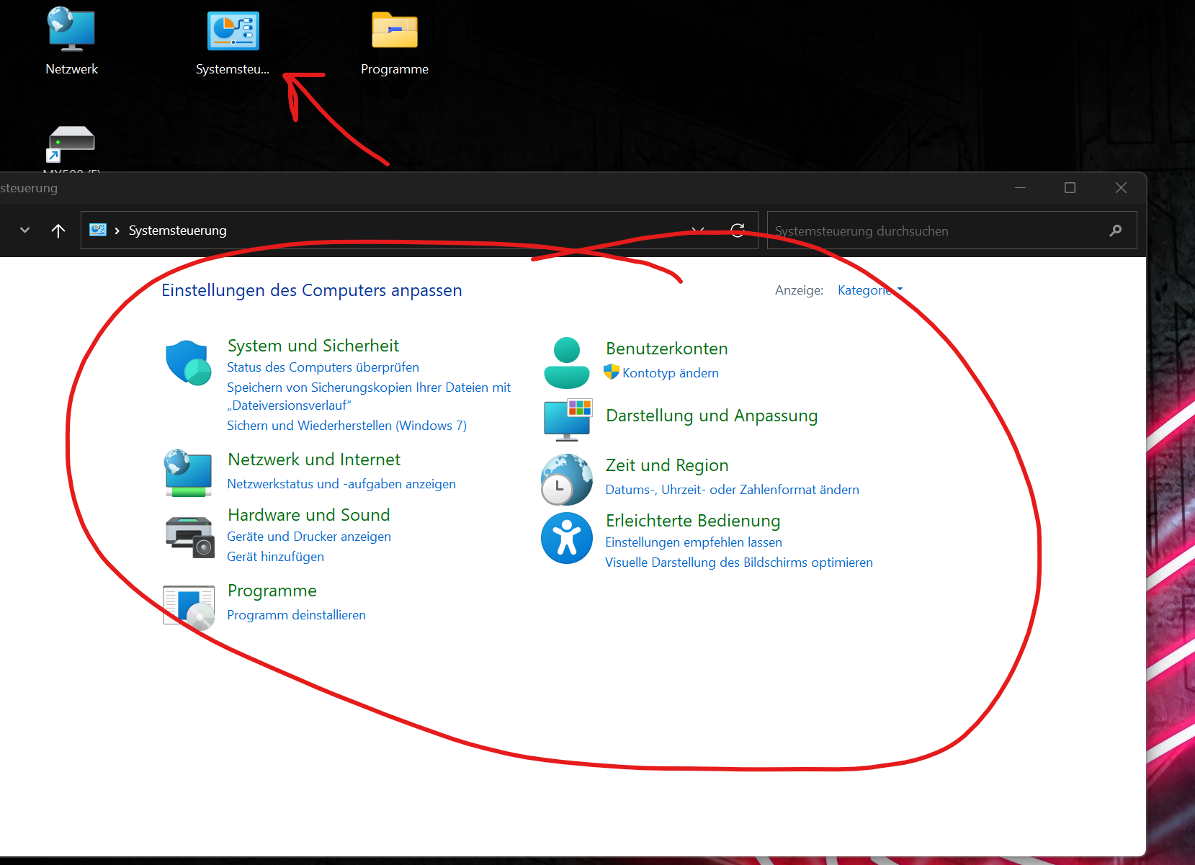Click the Erleichterte Bedienung accessibility icon
The width and height of the screenshot is (1195, 865).
[567, 538]
